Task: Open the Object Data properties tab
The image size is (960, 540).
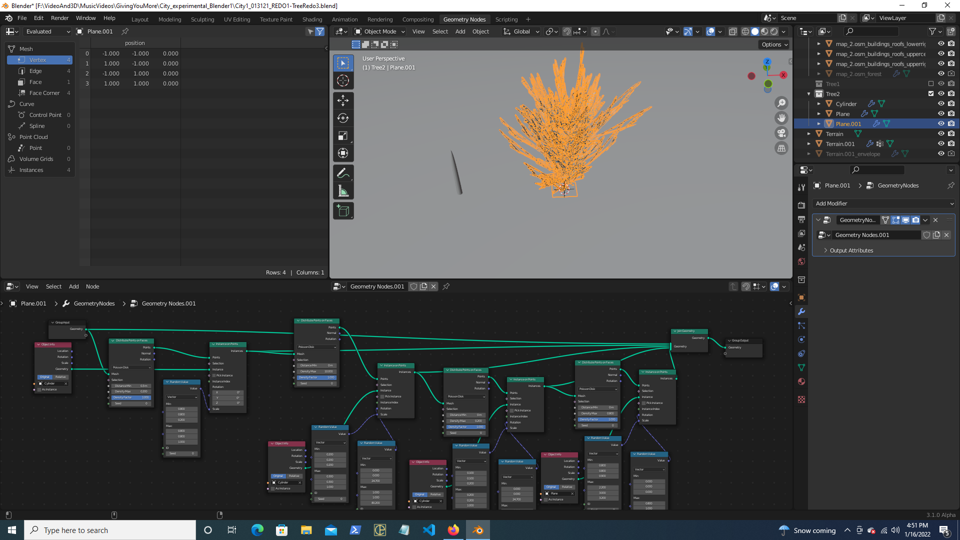Action: pos(801,367)
